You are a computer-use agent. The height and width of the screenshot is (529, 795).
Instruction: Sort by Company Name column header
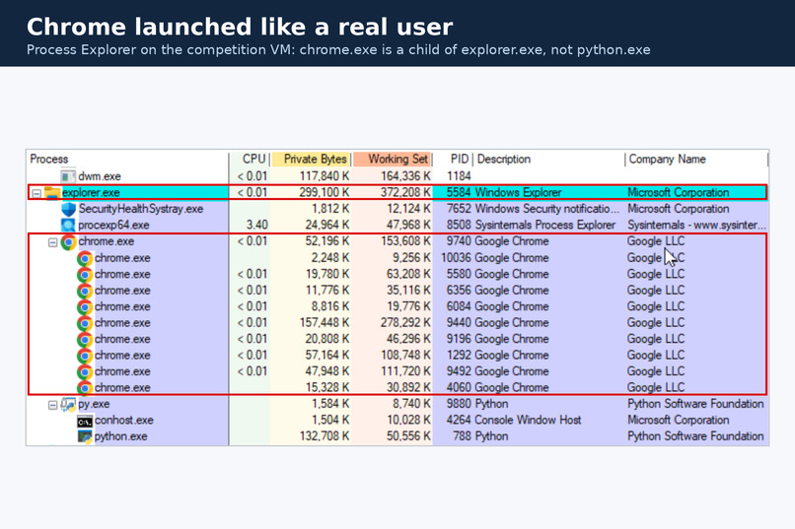coord(667,159)
